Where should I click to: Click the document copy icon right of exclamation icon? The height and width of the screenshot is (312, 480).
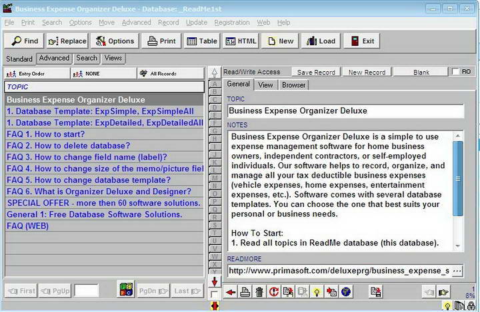click(x=288, y=292)
